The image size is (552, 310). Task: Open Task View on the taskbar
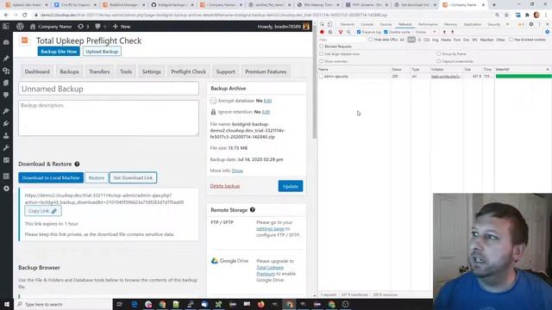119,304
